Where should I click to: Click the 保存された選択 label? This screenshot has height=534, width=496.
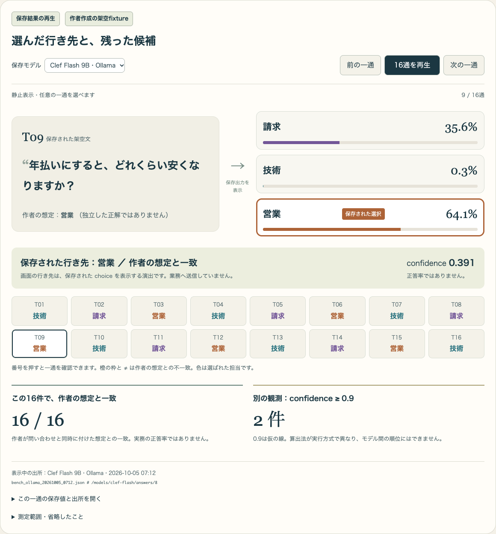363,214
